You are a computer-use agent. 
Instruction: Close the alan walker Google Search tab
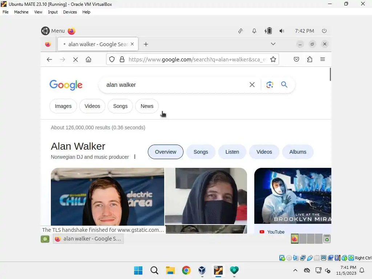click(132, 44)
